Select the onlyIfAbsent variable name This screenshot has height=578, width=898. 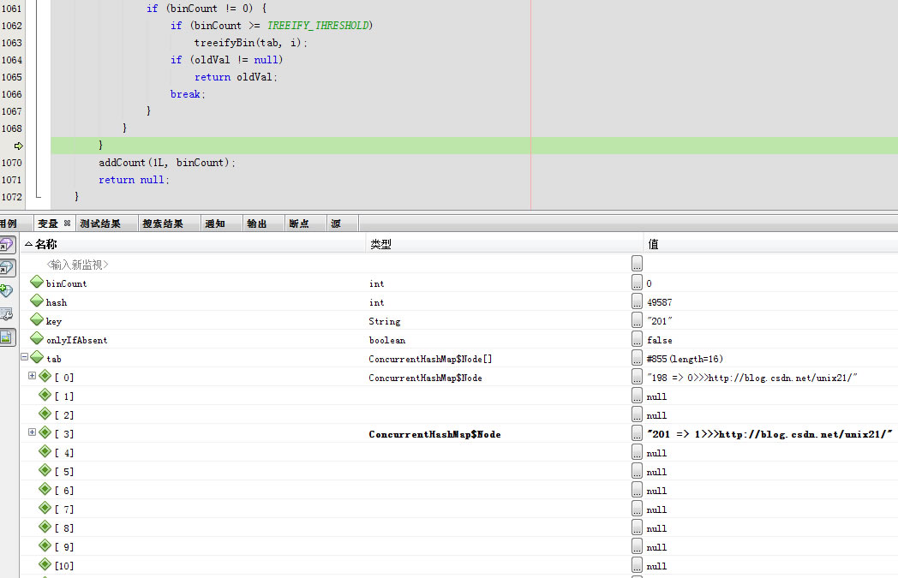(x=77, y=340)
